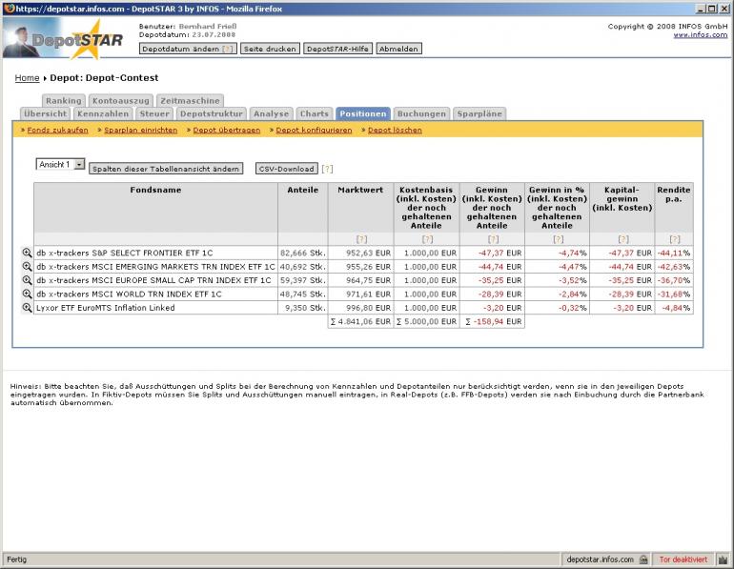Viewport: 734px width, 569px height.
Task: Click magnifier icon beside MSCI WORLD TRN ETF
Action: coord(27,295)
